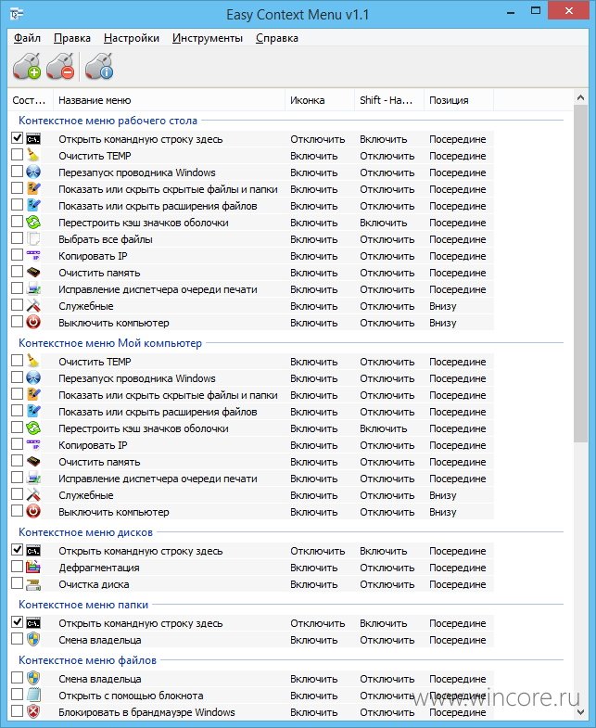The height and width of the screenshot is (728, 596).
Task: Click the broom icon next to desktop Очистить TEMP
Action: click(33, 156)
